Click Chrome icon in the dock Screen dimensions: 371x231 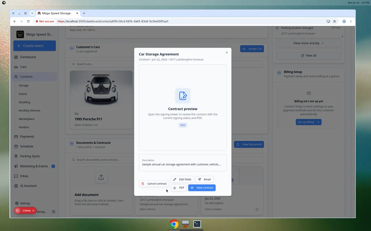(174, 224)
